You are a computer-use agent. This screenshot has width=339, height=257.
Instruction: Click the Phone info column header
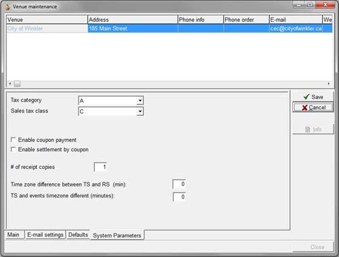point(201,20)
